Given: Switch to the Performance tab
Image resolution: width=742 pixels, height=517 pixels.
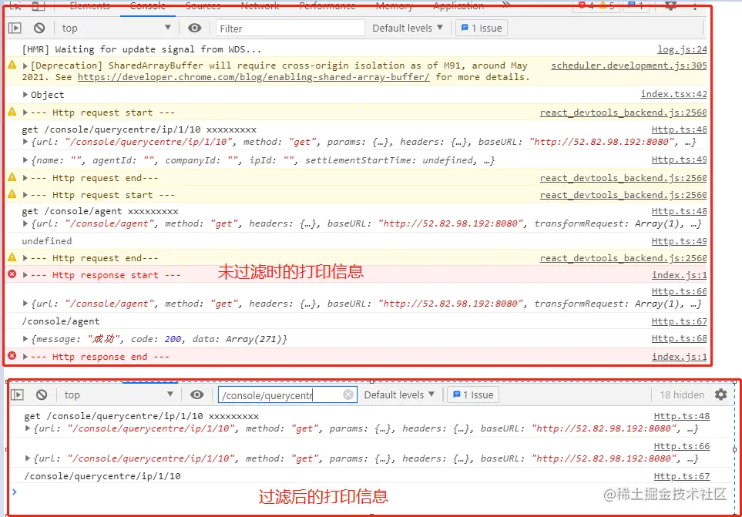Looking at the screenshot, I should coord(327,6).
